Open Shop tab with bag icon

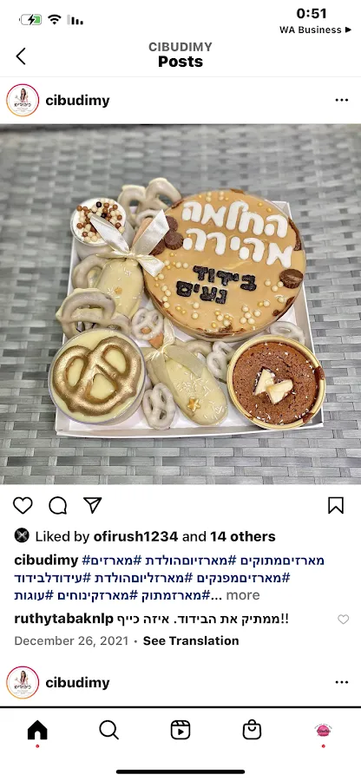(252, 730)
